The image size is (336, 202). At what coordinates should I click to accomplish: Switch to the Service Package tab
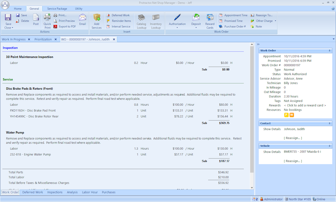point(57,9)
